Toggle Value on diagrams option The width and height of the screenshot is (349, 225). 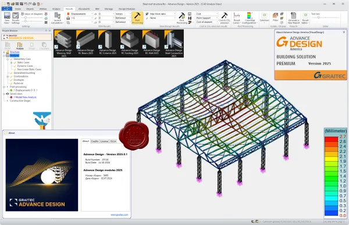pyautogui.click(x=31, y=14)
